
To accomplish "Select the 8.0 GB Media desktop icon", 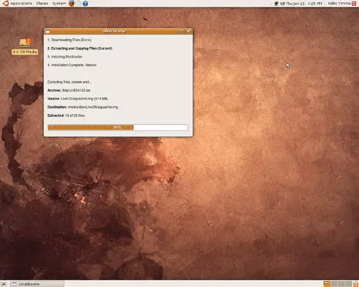I will tap(25, 46).
